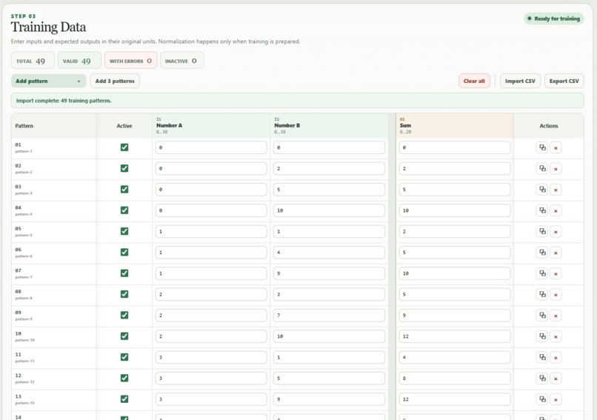Duplicate pattern 08 row

(541, 294)
